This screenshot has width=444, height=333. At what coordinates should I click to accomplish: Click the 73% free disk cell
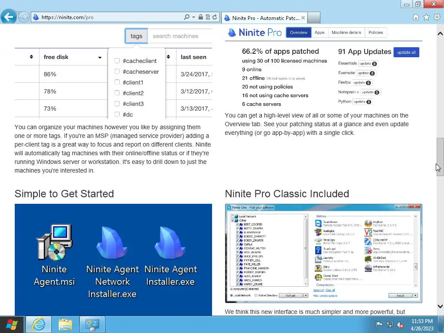[73, 108]
